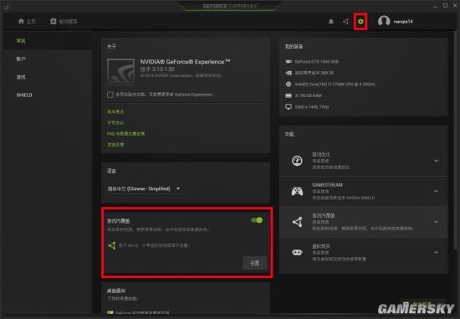Open the home tab with house icon

(x=27, y=22)
